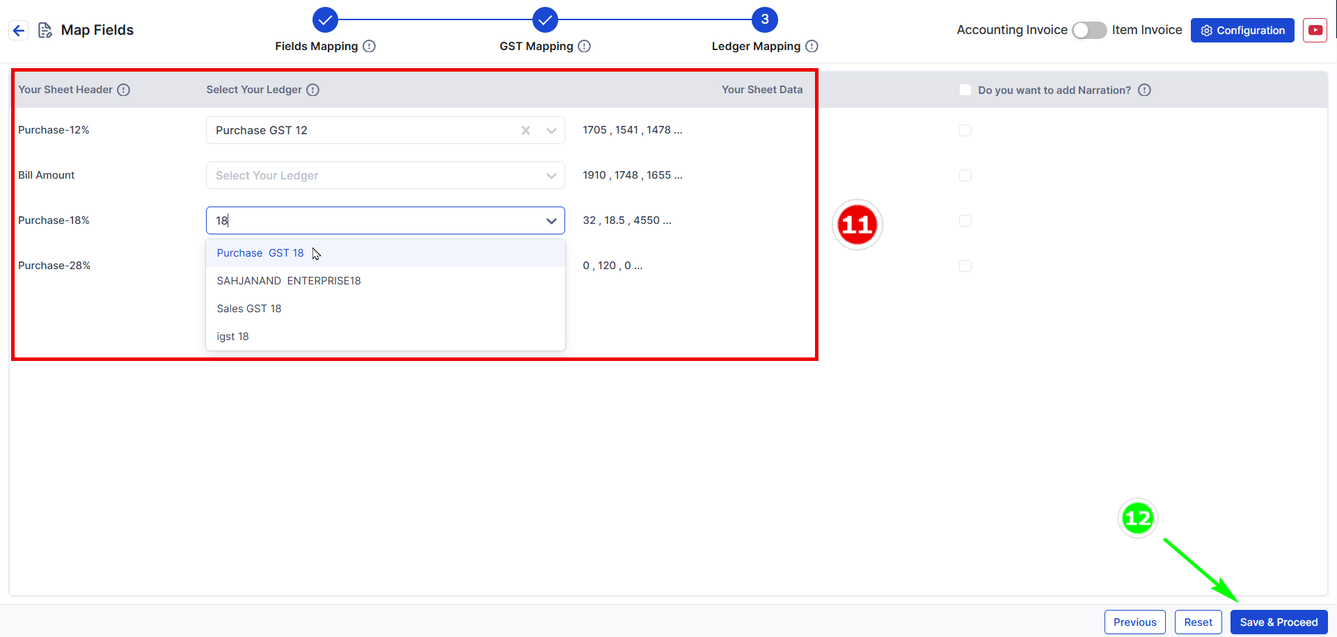
Task: Click the Fields Mapping completed step circle
Action: tap(325, 19)
